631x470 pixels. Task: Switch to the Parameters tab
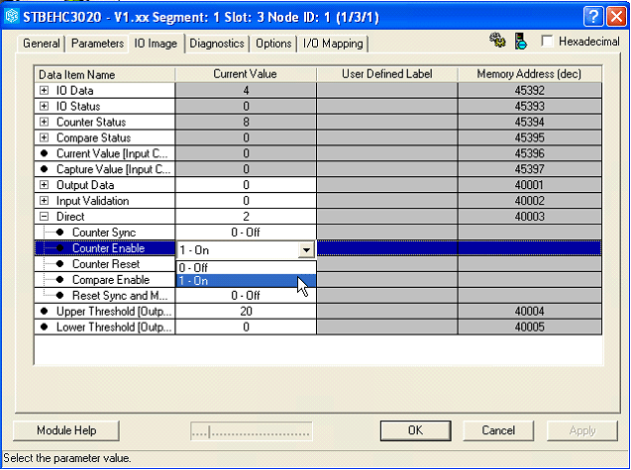click(97, 44)
